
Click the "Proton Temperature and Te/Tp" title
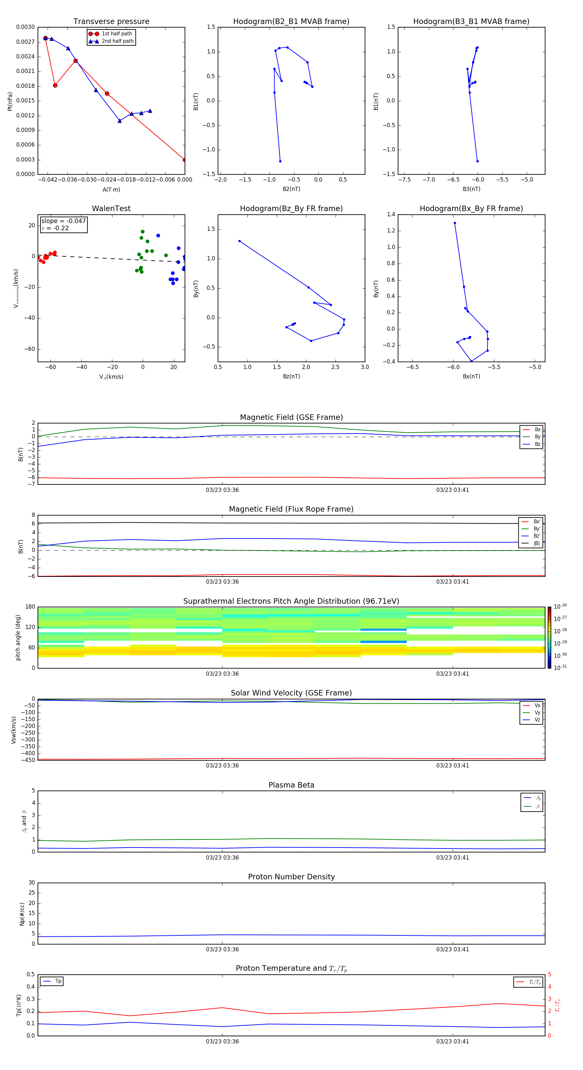(291, 969)
